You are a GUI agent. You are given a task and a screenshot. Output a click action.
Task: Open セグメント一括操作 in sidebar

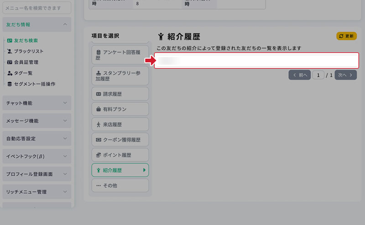tap(34, 84)
